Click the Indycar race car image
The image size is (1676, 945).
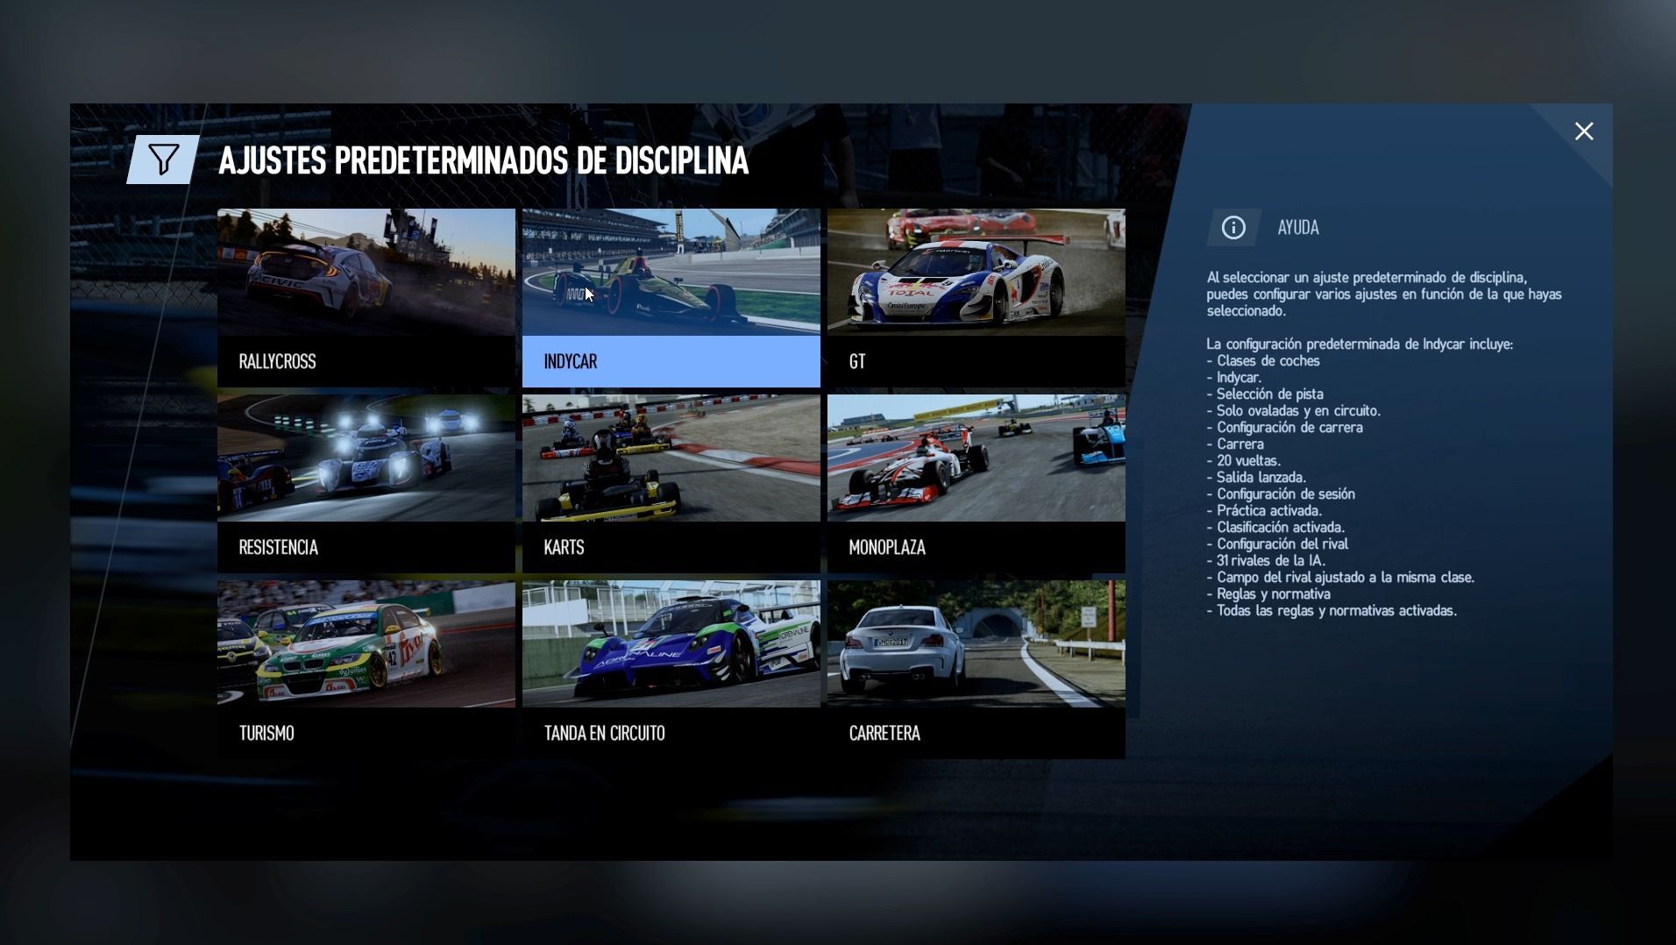click(671, 273)
